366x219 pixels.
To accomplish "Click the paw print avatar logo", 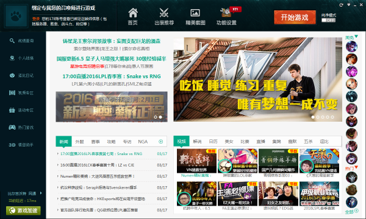I will point(16,16).
